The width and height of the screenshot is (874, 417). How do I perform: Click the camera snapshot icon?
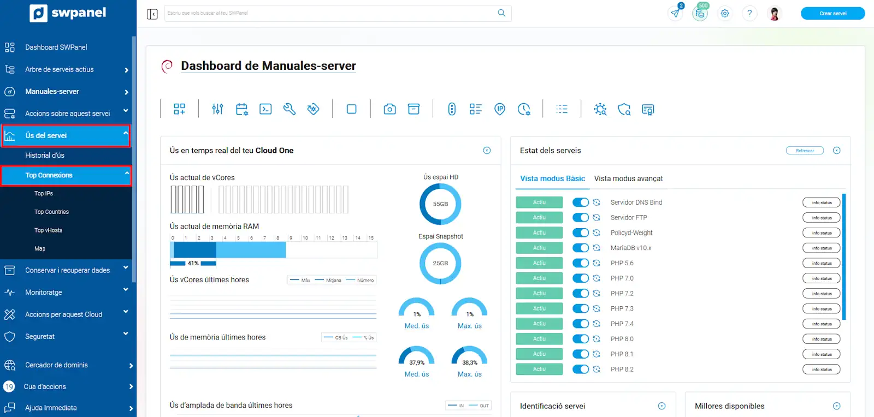(x=389, y=109)
